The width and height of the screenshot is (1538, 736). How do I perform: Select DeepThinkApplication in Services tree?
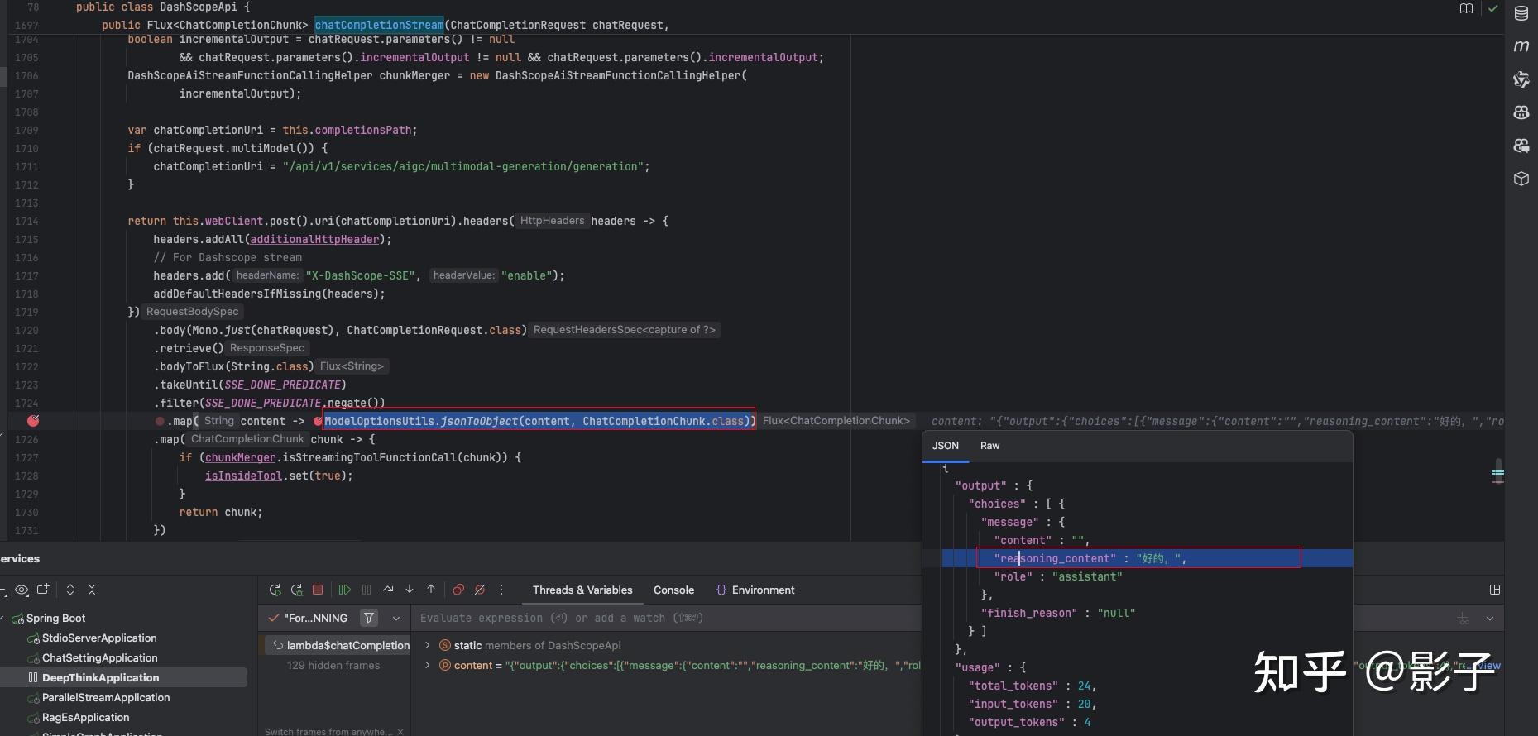pos(100,677)
